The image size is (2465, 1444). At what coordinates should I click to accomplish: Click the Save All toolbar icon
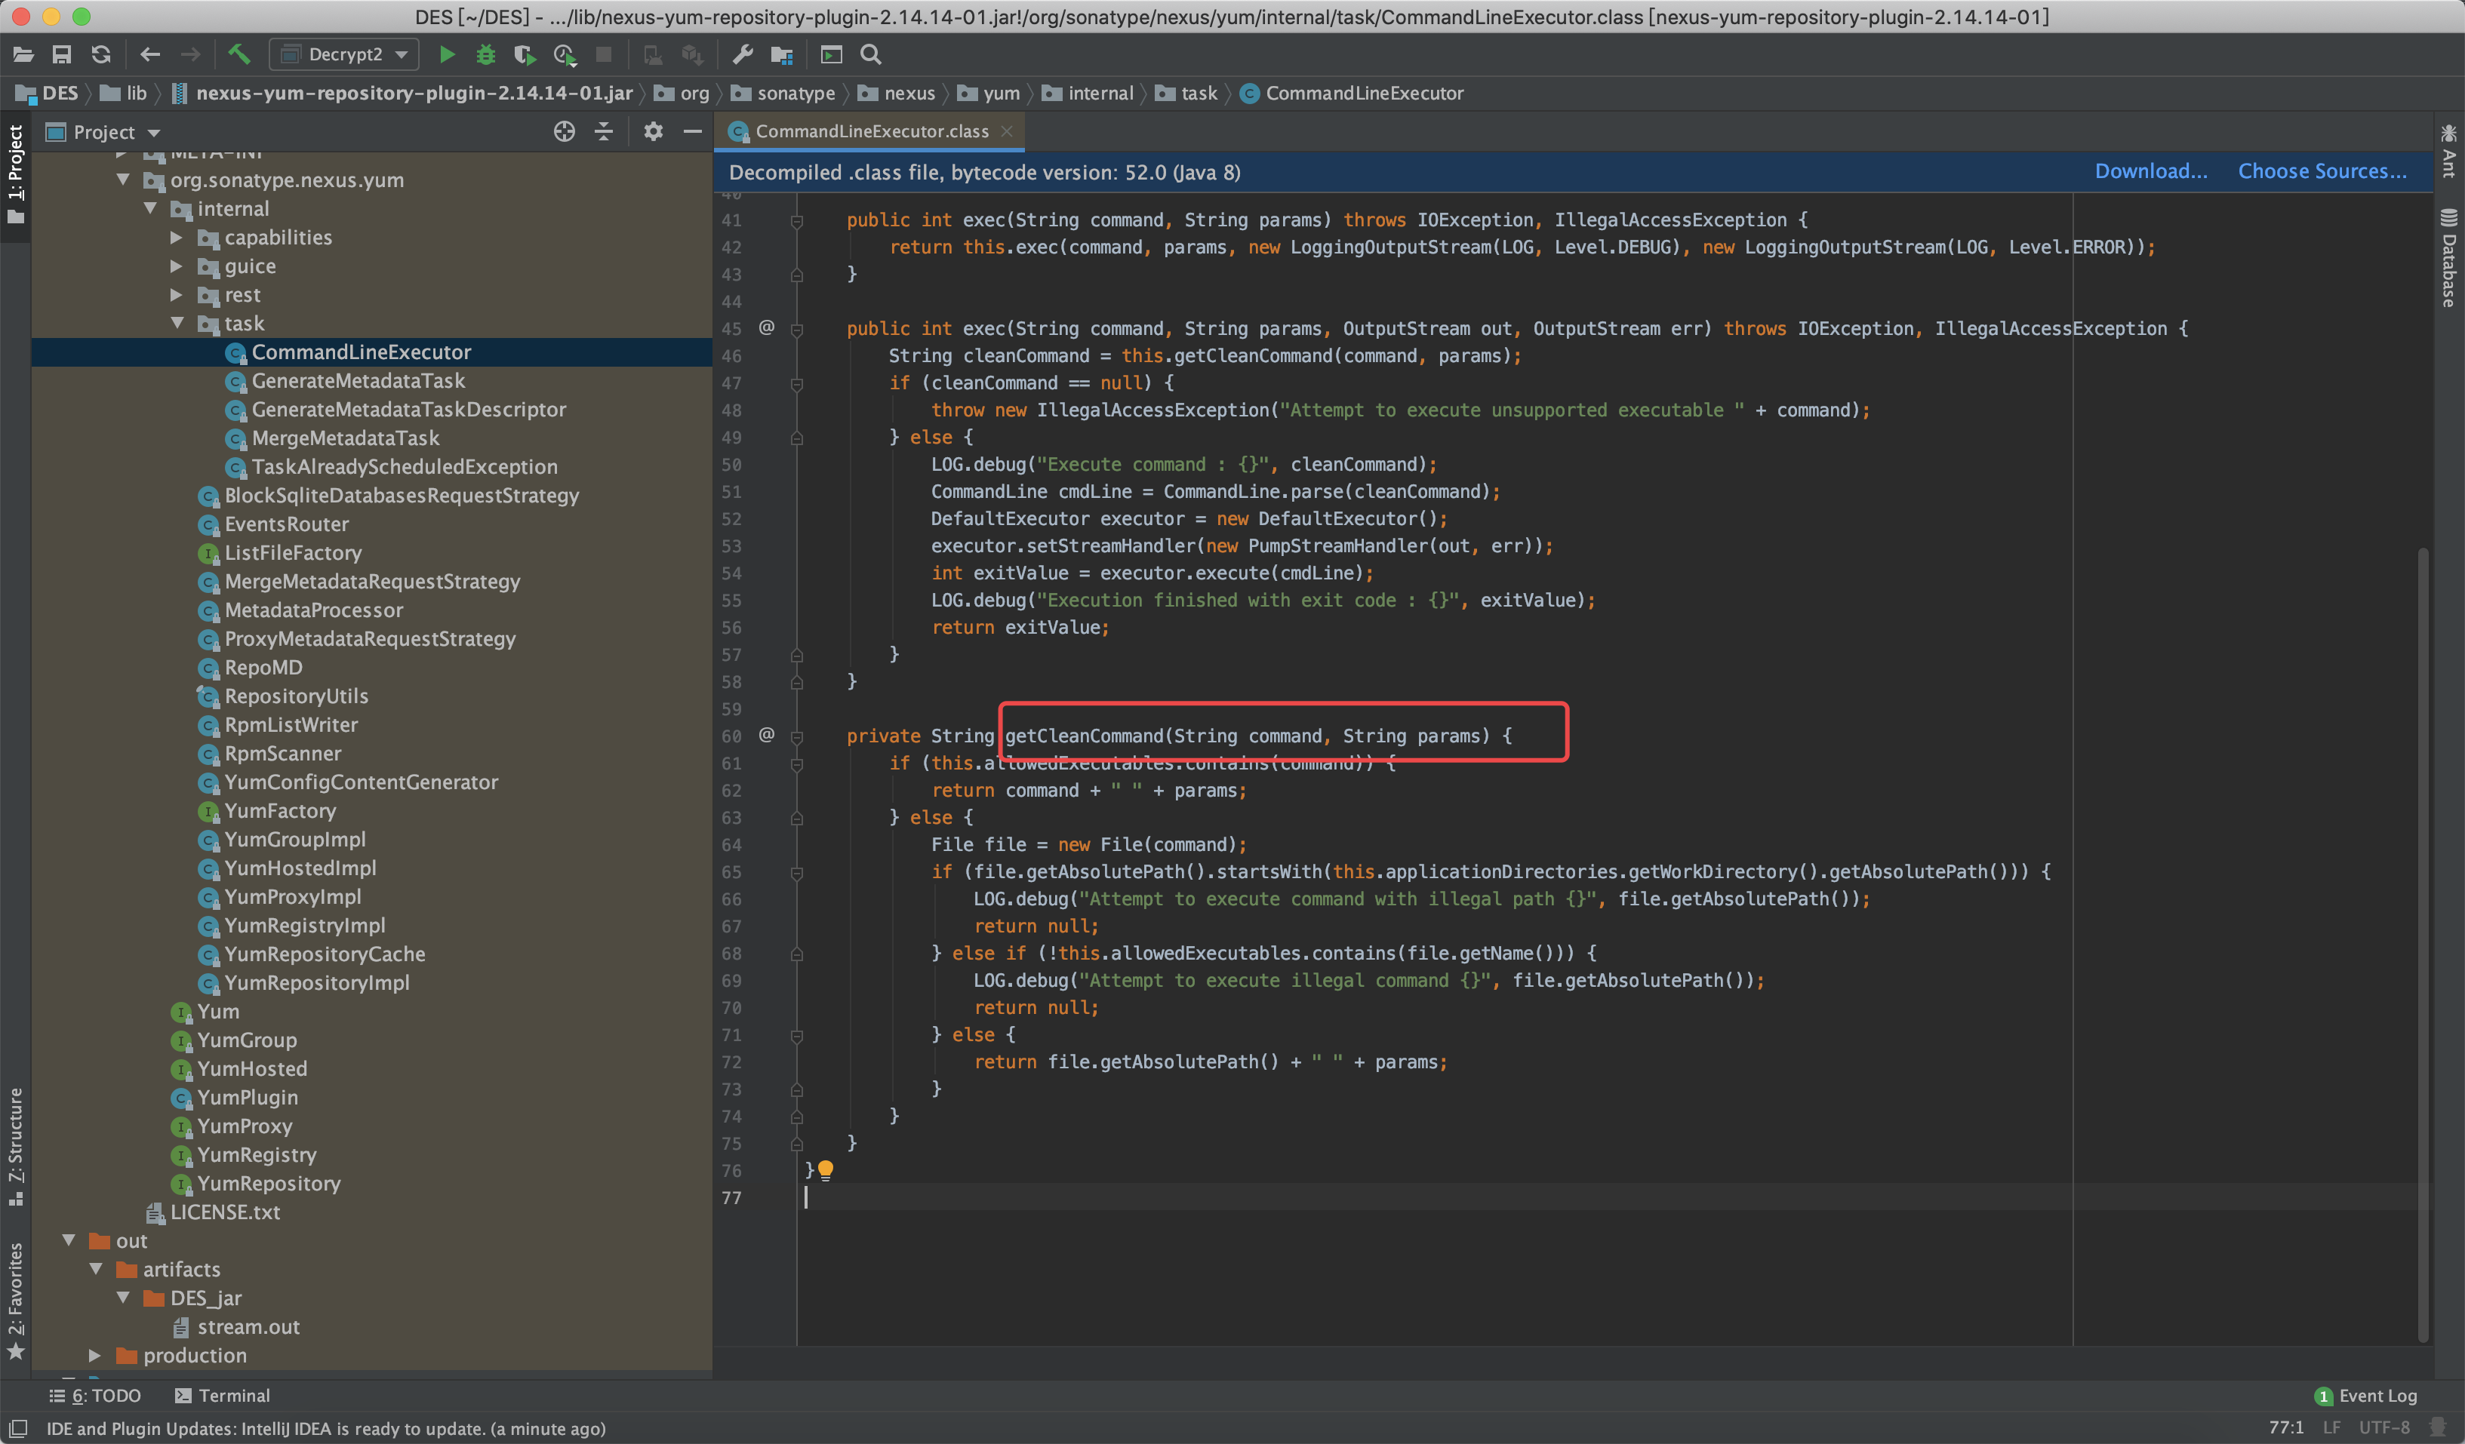coord(62,55)
